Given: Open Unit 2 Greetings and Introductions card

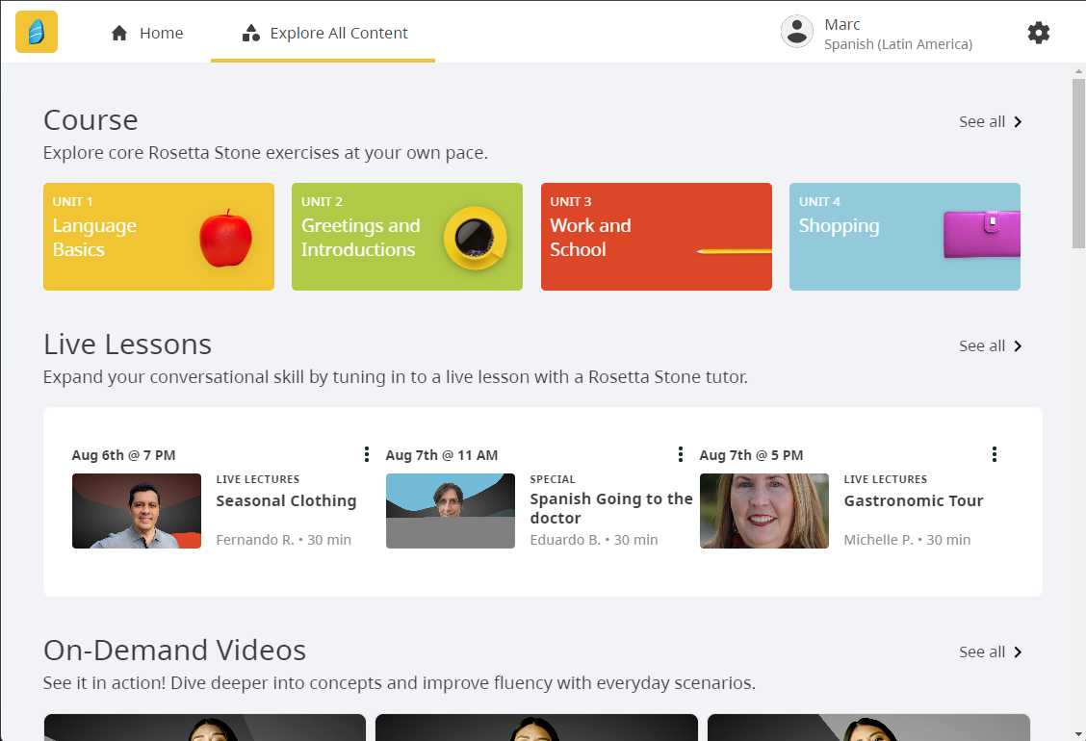Looking at the screenshot, I should (407, 237).
